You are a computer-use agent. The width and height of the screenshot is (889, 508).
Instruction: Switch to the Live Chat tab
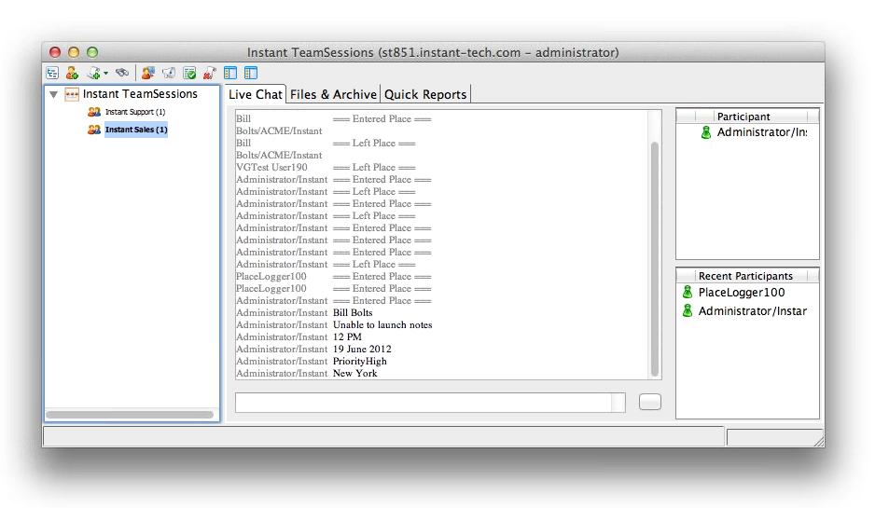(256, 94)
